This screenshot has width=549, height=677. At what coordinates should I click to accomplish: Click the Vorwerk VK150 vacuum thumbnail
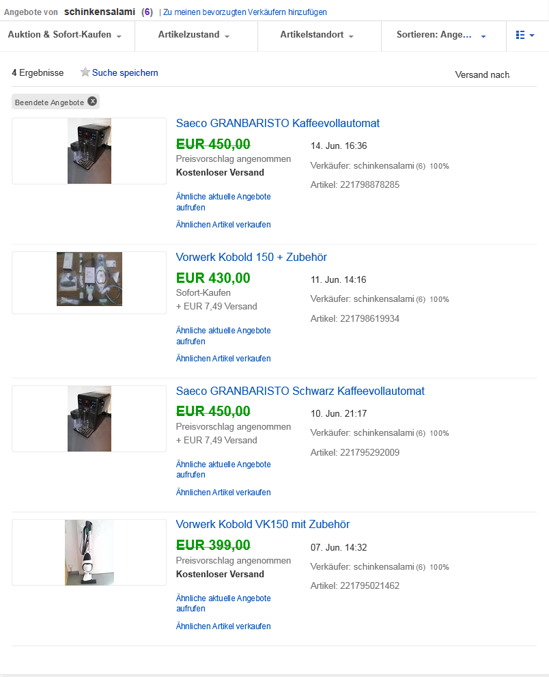(x=89, y=553)
